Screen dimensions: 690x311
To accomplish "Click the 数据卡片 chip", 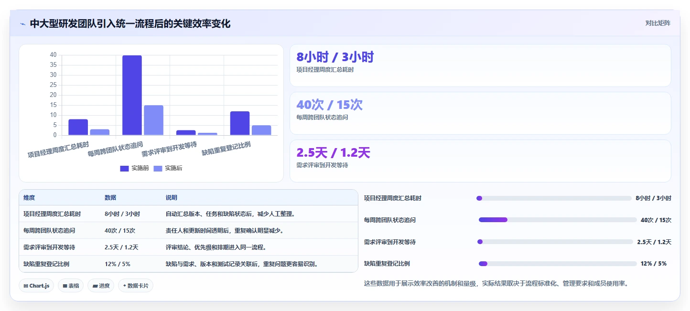I will pyautogui.click(x=136, y=286).
